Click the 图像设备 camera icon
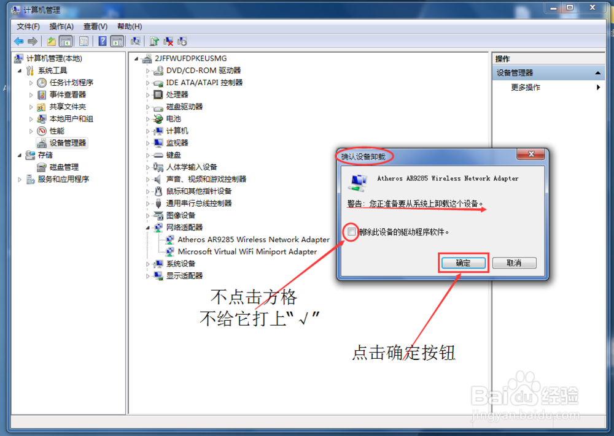Viewport: 614px width, 436px height. tap(158, 215)
